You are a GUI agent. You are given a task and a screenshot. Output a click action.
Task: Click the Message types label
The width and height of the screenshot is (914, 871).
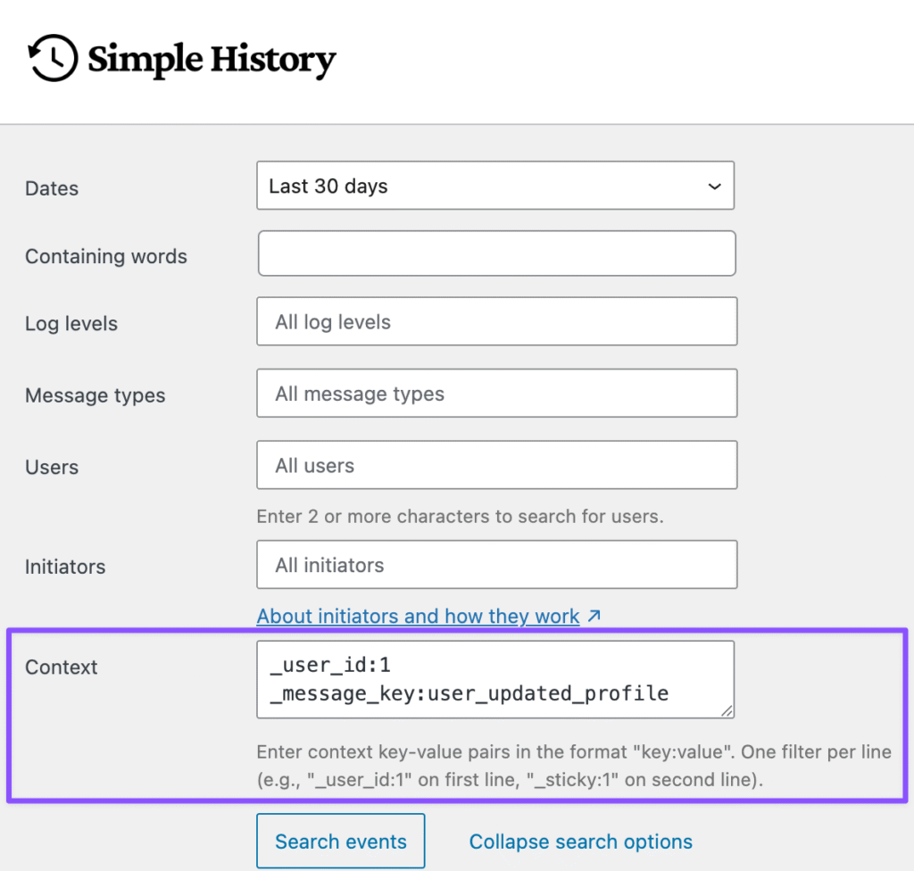click(96, 395)
